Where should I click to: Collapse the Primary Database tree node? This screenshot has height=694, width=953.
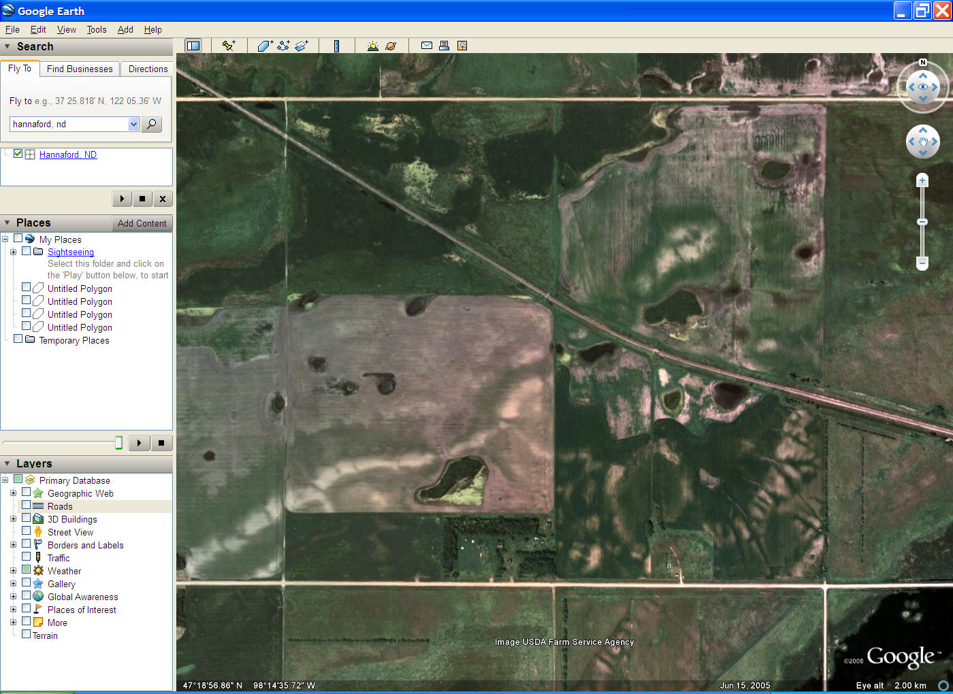coord(5,480)
